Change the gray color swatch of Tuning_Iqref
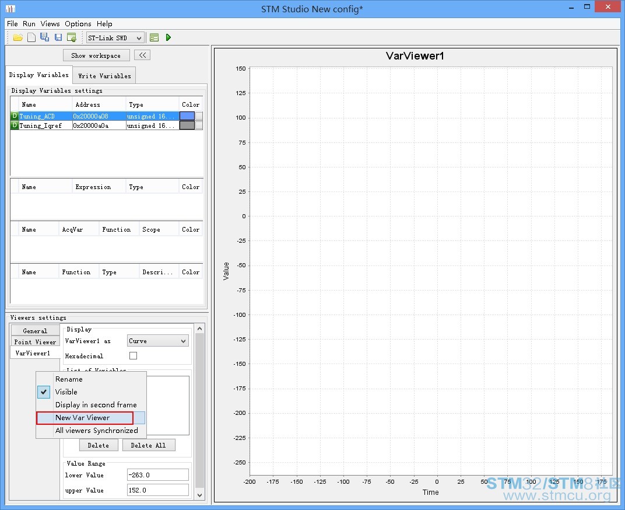The image size is (625, 510). click(x=187, y=125)
